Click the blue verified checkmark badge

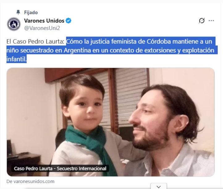(68, 21)
